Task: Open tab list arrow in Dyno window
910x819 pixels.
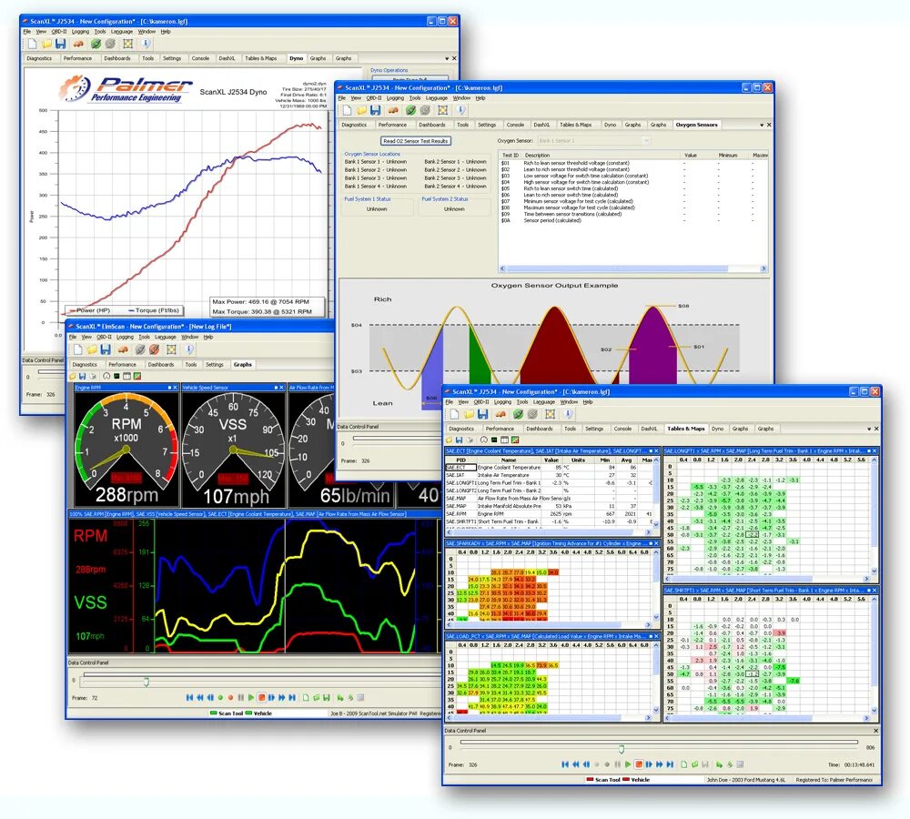Action: (447, 58)
